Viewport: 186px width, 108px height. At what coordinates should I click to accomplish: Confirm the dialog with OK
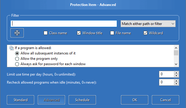click(135, 100)
